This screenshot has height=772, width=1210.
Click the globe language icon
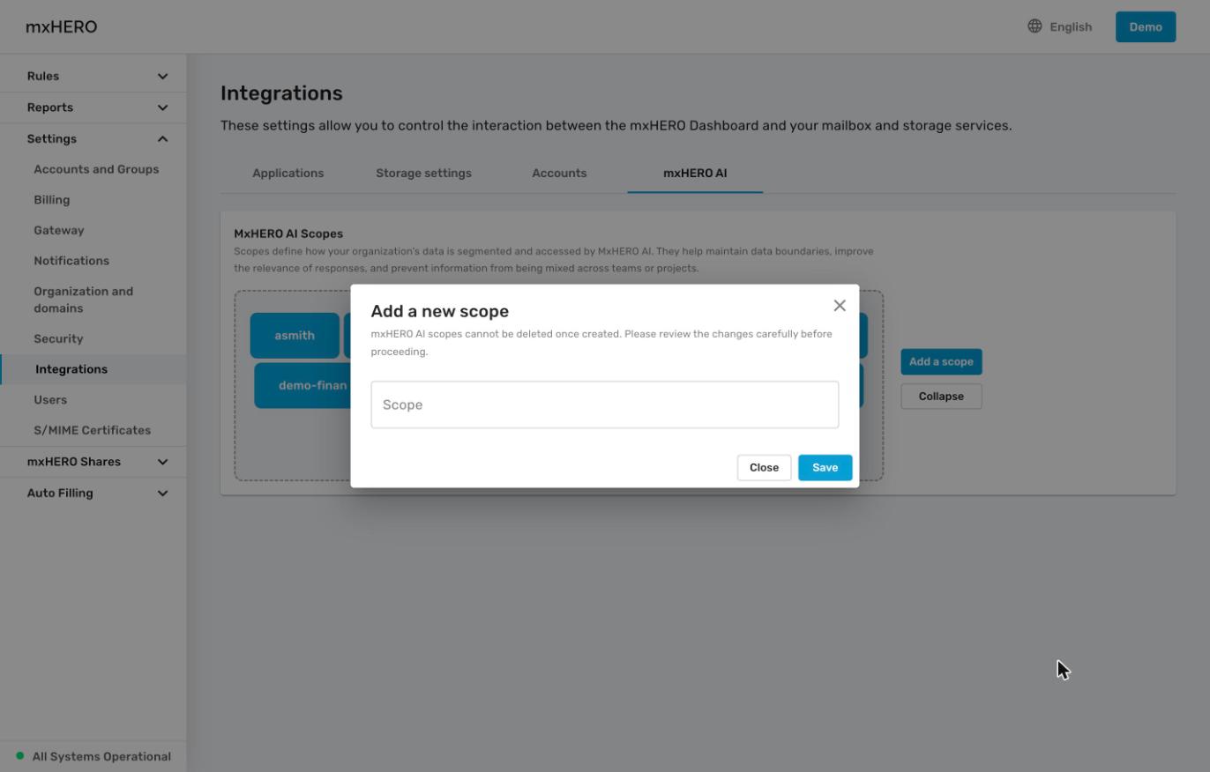point(1034,26)
